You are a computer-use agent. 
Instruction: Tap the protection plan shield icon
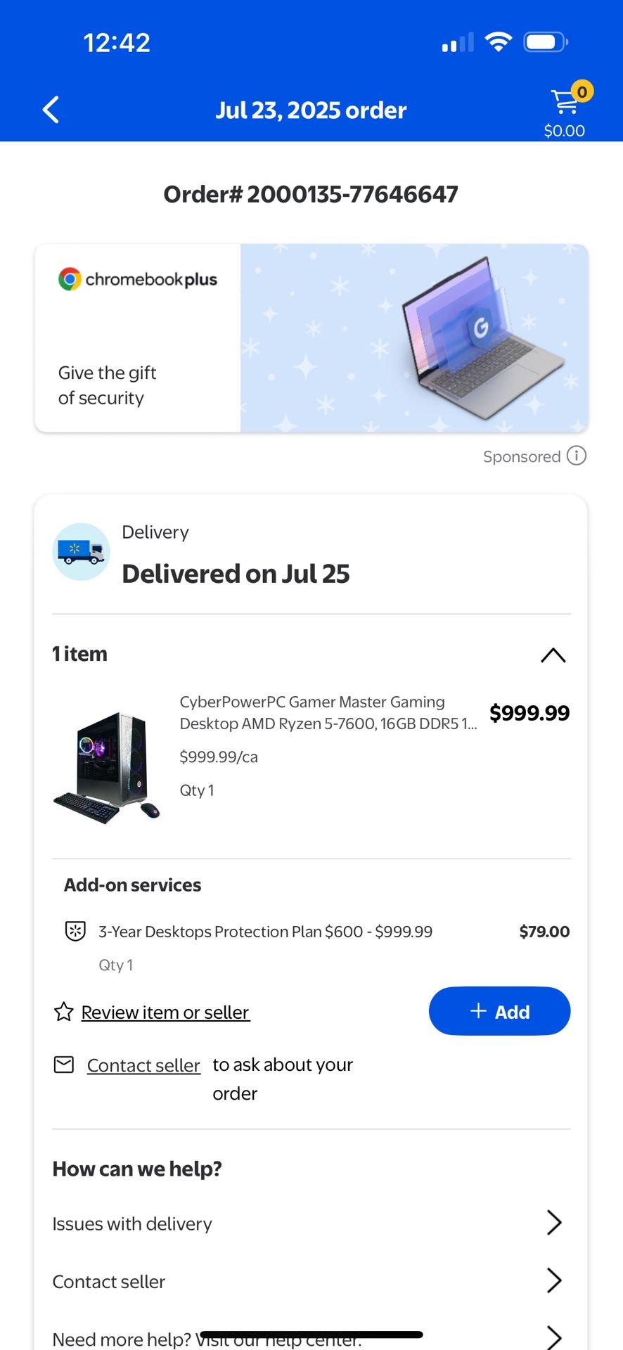coord(75,932)
